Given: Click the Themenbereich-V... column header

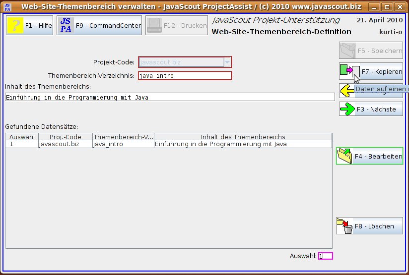Looking at the screenshot, I should [123, 137].
